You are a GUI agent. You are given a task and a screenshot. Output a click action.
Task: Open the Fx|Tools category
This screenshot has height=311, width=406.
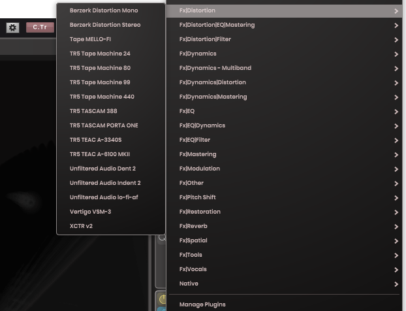point(285,255)
